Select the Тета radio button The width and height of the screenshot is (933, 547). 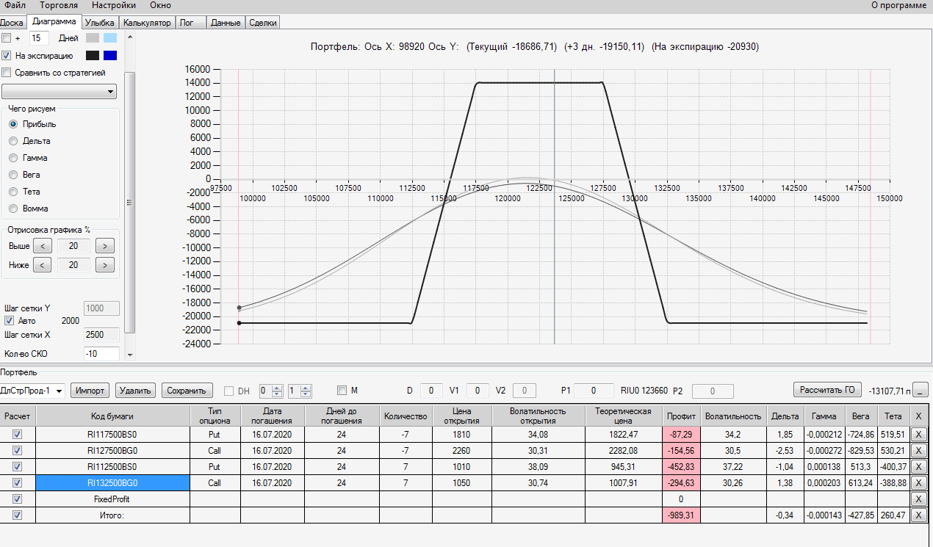(x=13, y=192)
